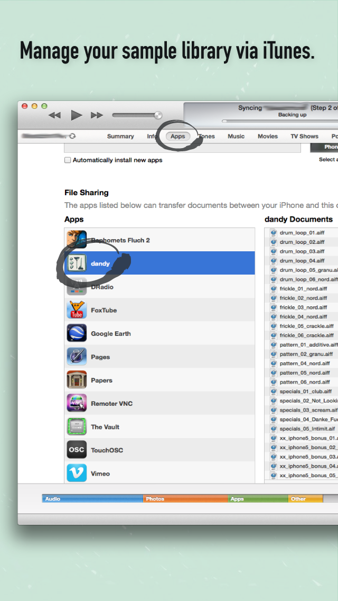The width and height of the screenshot is (338, 601).
Task: Click file icon of drum_loop_02.aiff
Action: click(x=274, y=242)
